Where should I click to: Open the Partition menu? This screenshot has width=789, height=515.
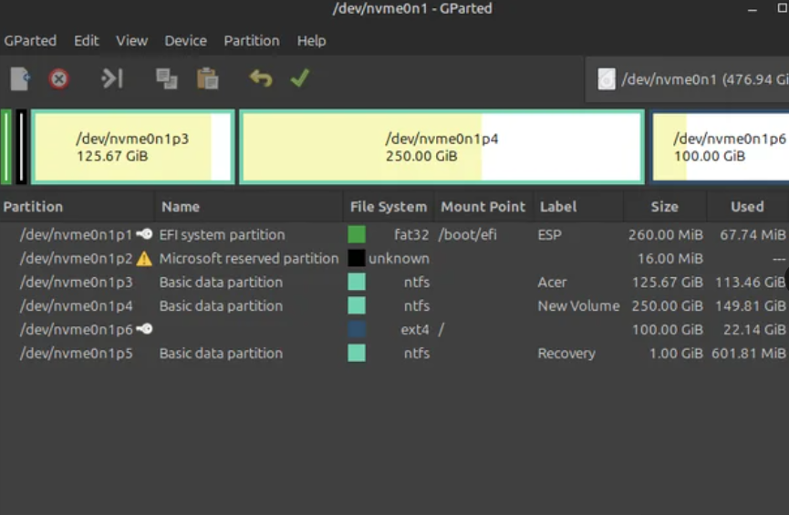coord(252,41)
